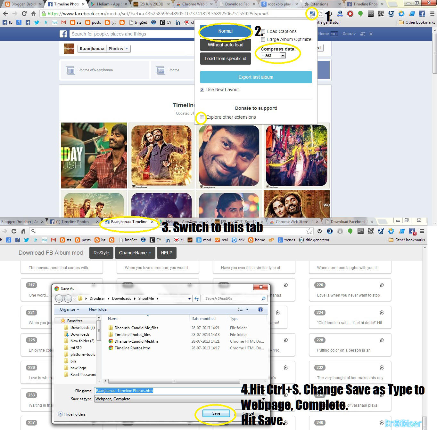Screen dimensions: 437x430
Task: Hit Save in the Save As dialog
Action: 215,413
